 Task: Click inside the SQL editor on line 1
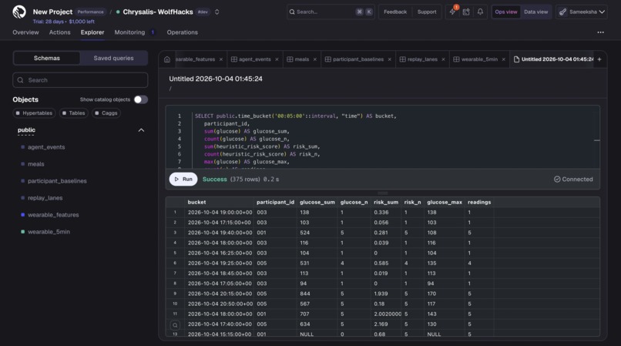point(295,116)
